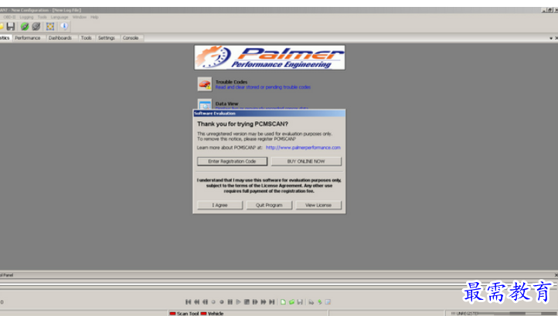Open the Language menu
The width and height of the screenshot is (558, 316).
coord(60,17)
